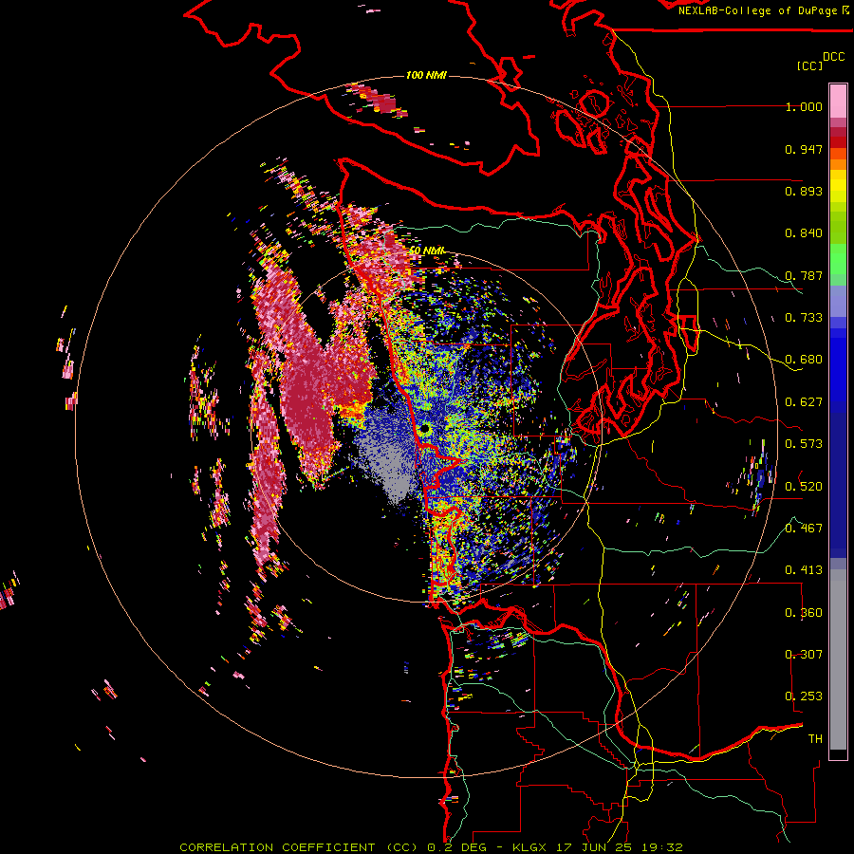This screenshot has height=854, width=854.
Task: Select the 0.733 scale value
Action: (x=804, y=318)
